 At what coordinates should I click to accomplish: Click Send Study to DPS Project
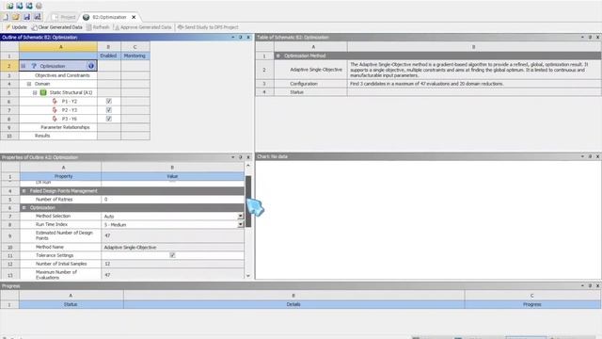tap(208, 27)
